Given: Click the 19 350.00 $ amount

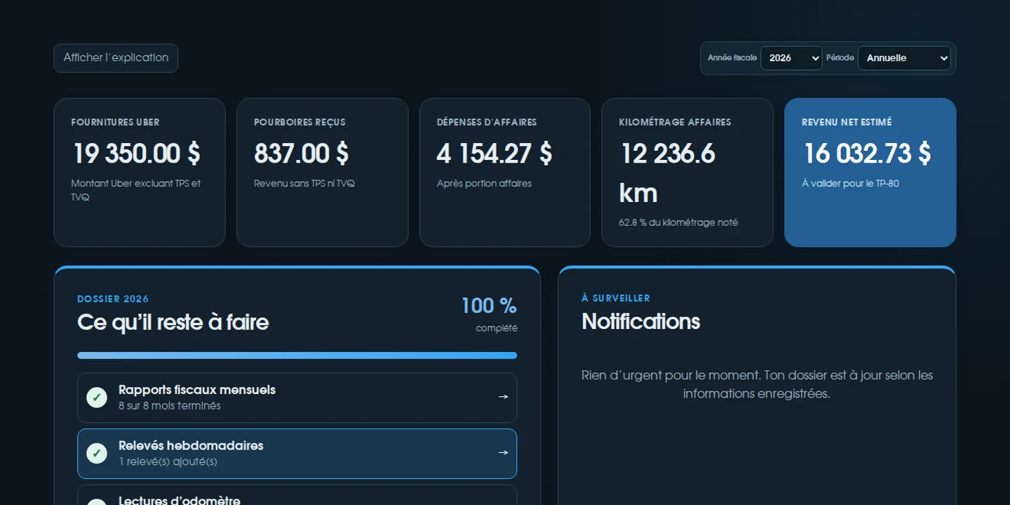Looking at the screenshot, I should pos(137,154).
